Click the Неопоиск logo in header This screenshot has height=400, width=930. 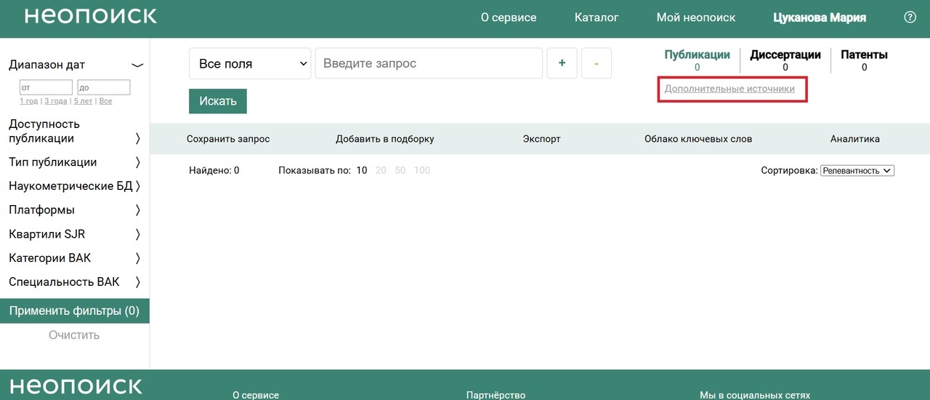pyautogui.click(x=90, y=17)
